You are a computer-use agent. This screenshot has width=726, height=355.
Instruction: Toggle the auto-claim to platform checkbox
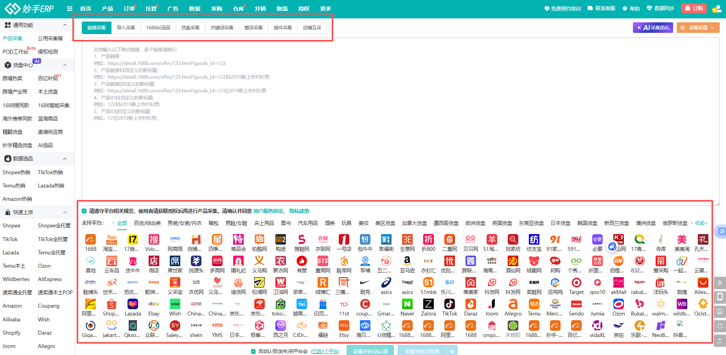253,351
